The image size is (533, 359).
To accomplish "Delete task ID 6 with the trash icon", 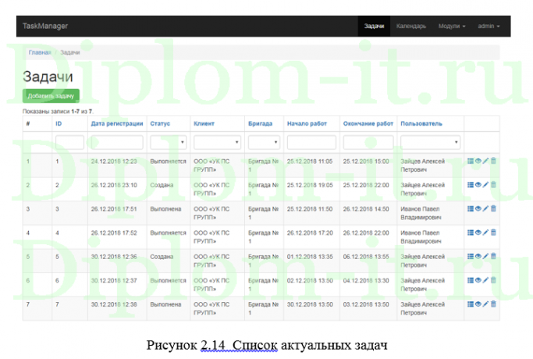I will pos(493,280).
